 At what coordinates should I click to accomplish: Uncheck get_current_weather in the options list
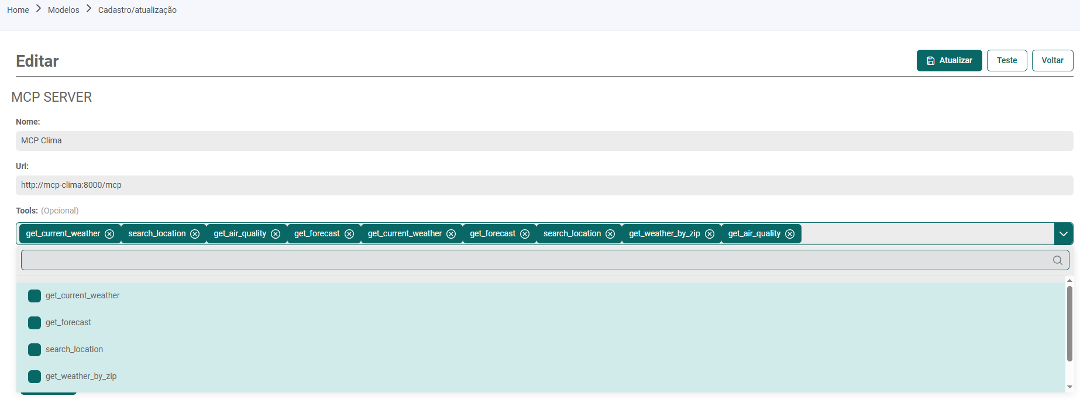(x=35, y=296)
